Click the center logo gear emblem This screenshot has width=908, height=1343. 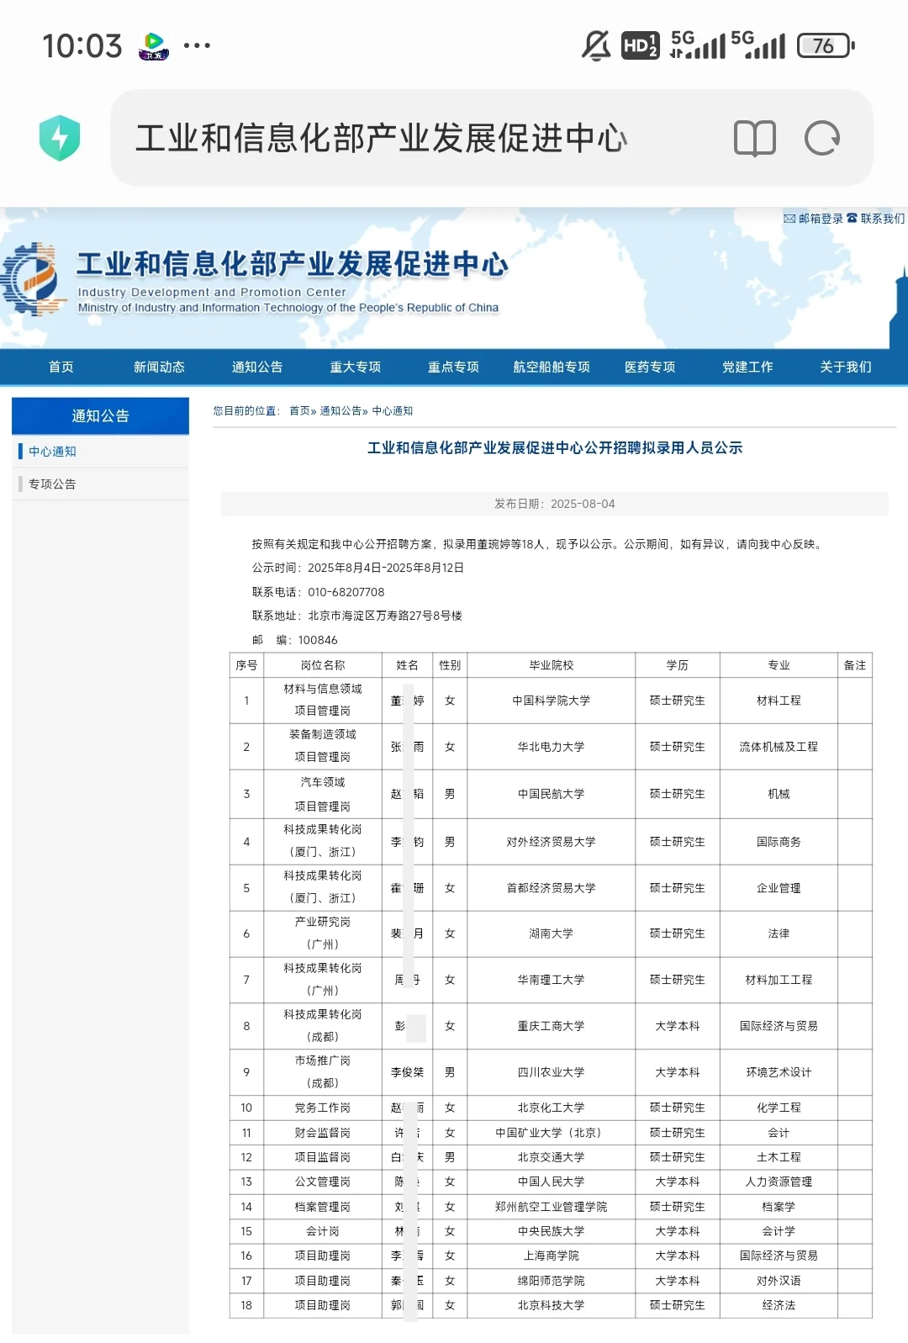pyautogui.click(x=33, y=279)
